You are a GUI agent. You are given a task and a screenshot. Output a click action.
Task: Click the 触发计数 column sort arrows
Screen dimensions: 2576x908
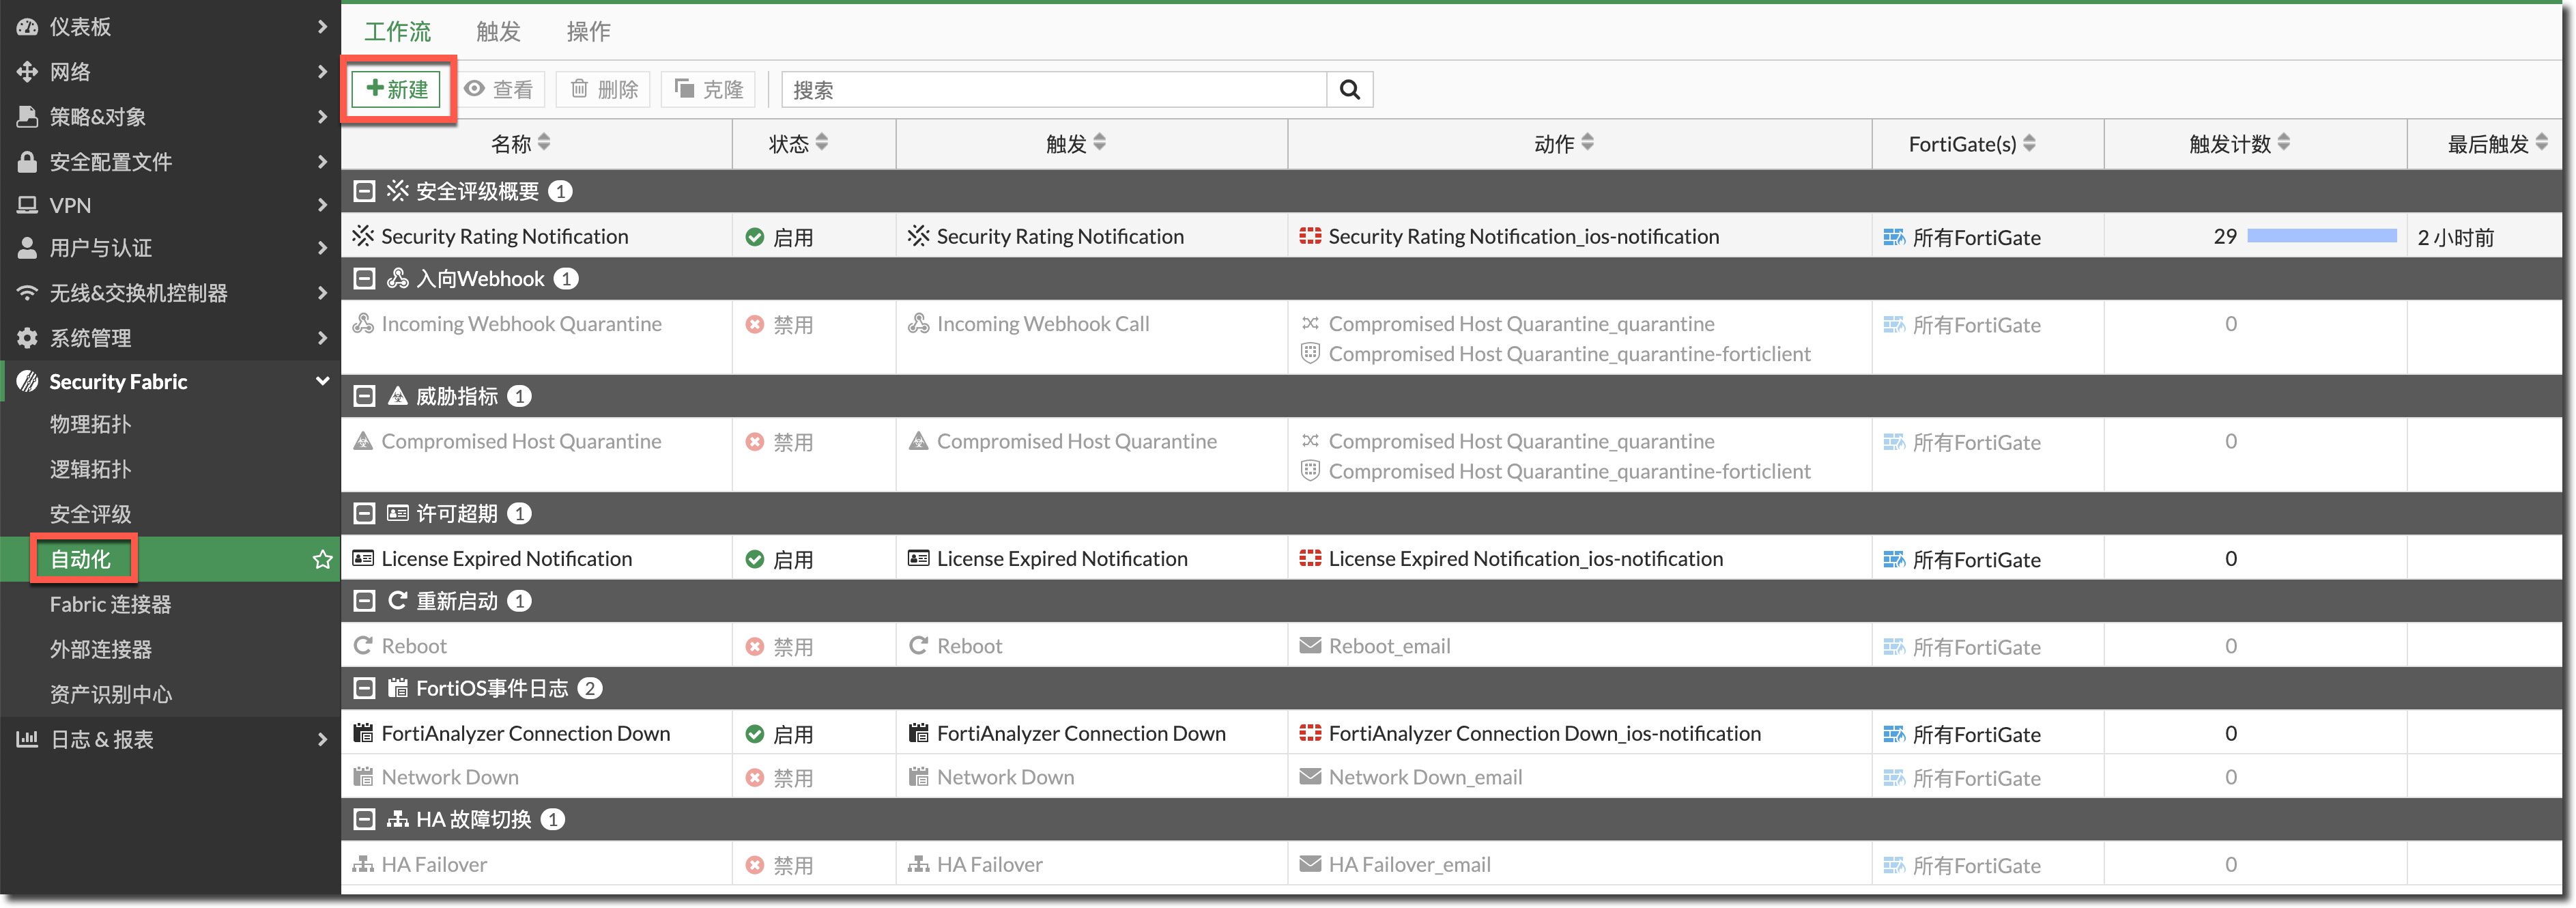click(2283, 143)
